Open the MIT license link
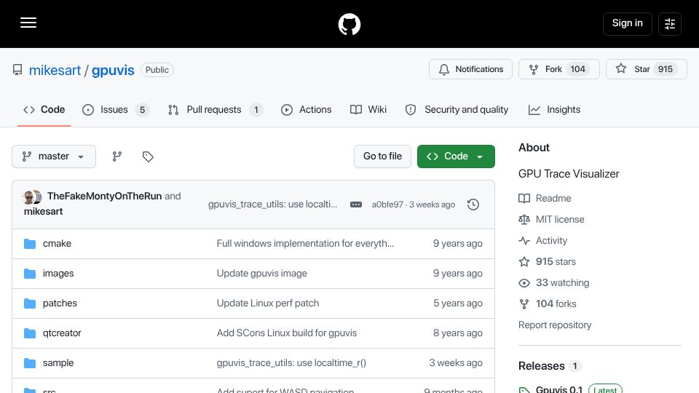This screenshot has width=699, height=393. [560, 219]
